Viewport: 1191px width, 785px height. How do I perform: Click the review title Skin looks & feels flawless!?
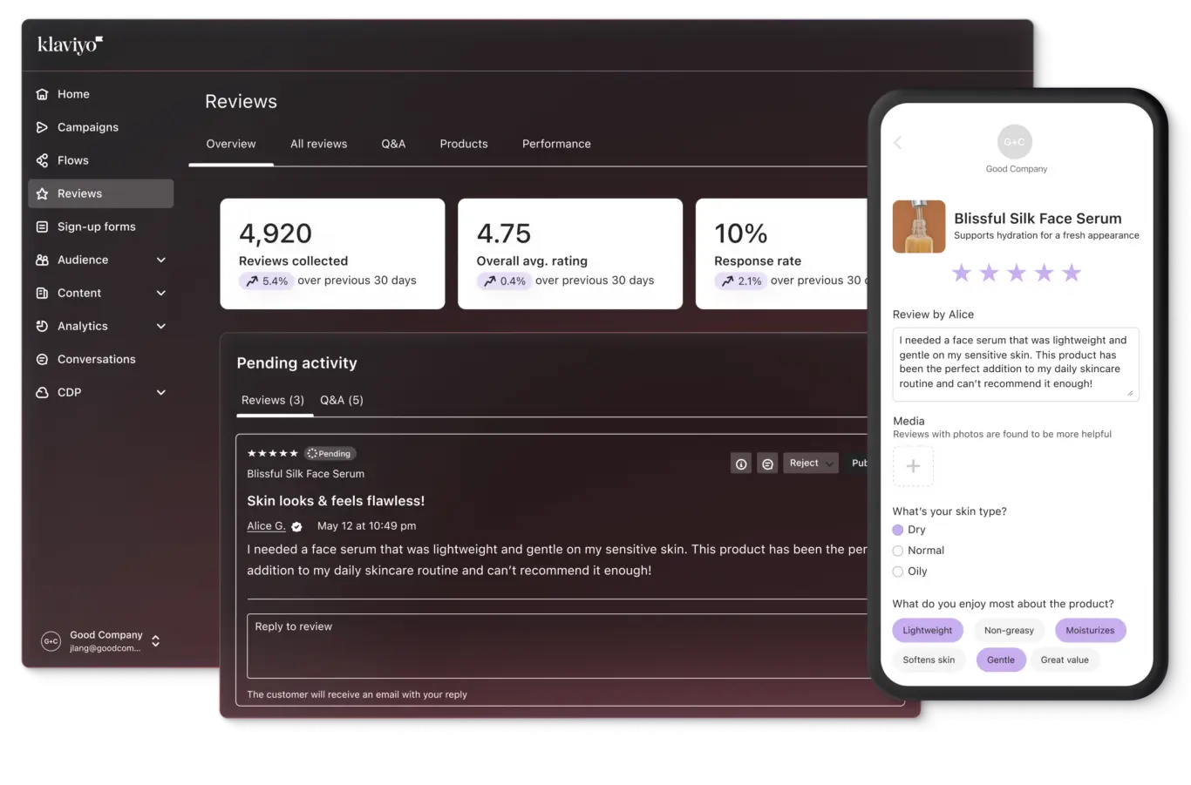coord(336,501)
